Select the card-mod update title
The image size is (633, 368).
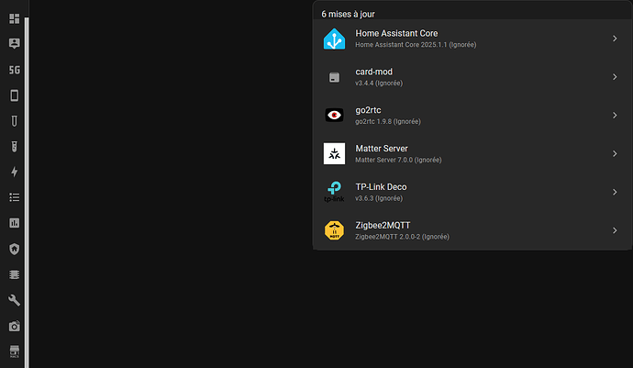click(x=373, y=72)
